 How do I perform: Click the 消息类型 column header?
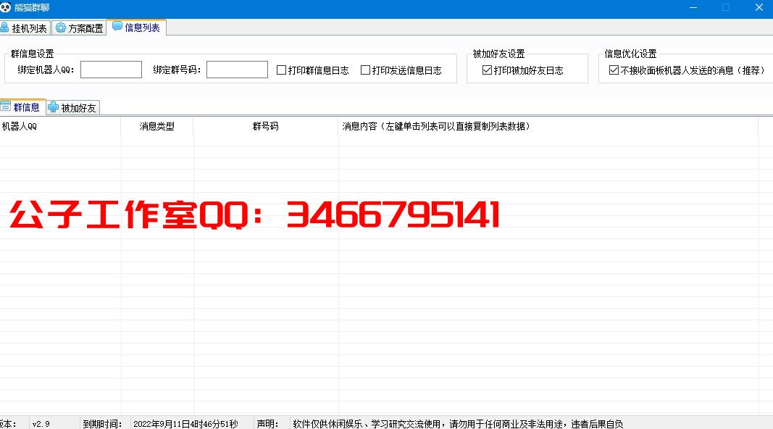click(156, 126)
